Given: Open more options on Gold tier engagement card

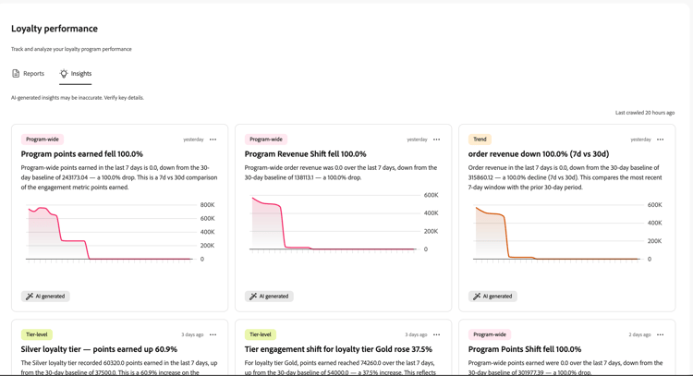Looking at the screenshot, I should (437, 335).
